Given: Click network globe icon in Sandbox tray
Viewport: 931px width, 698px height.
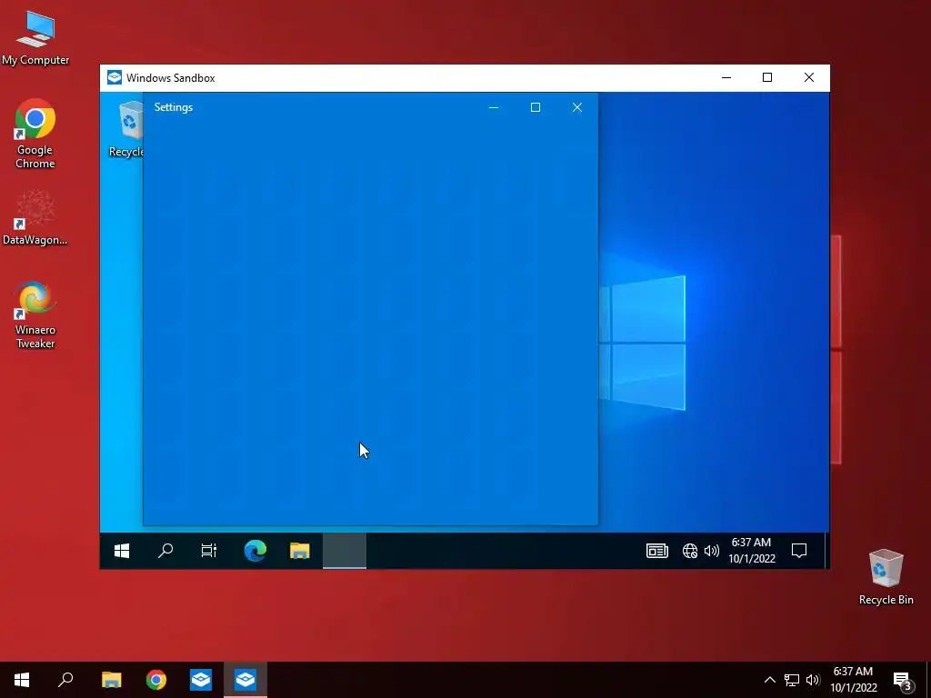Looking at the screenshot, I should 689,551.
